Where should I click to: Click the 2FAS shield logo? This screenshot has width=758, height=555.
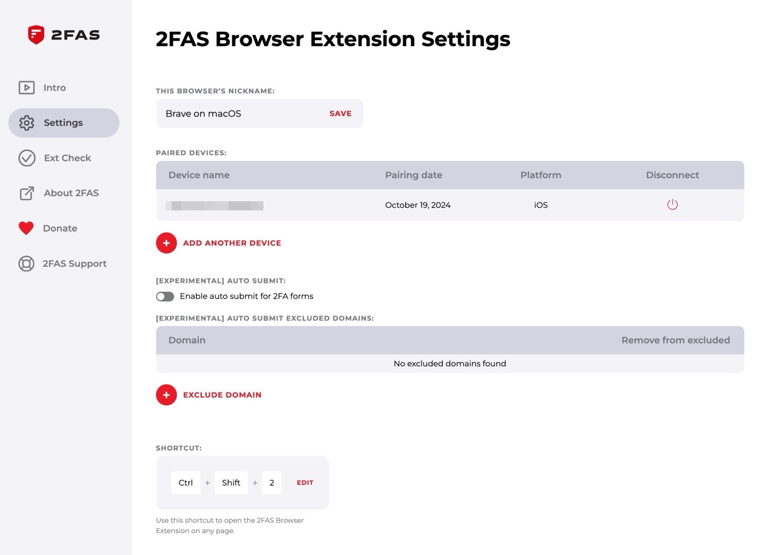[36, 35]
